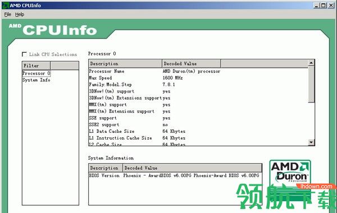The image size is (337, 213).
Task: Click the Phoenix AwardBIOS v6.00PG value
Action: coord(192,175)
